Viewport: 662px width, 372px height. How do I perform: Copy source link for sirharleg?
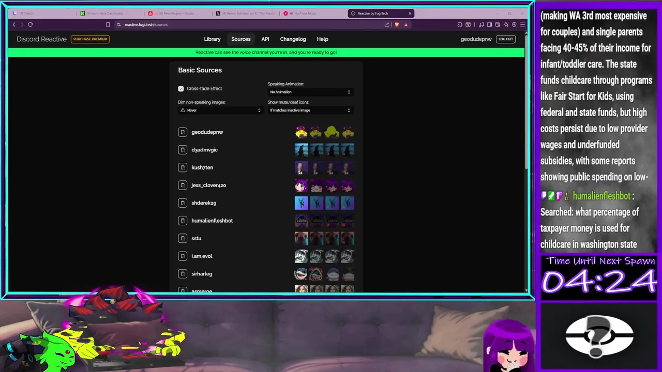(x=183, y=274)
